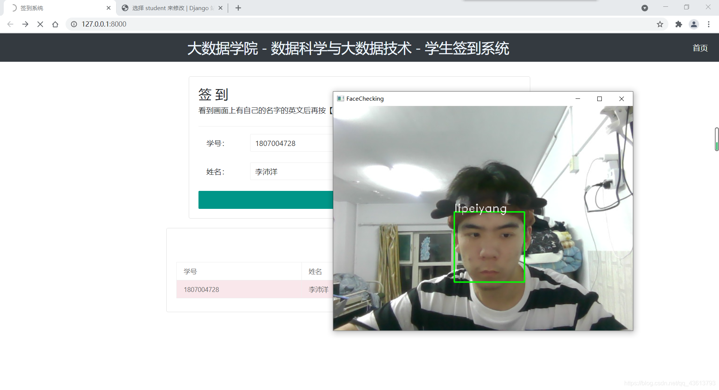
Task: Maximize the FaceChecking window
Action: pyautogui.click(x=600, y=99)
